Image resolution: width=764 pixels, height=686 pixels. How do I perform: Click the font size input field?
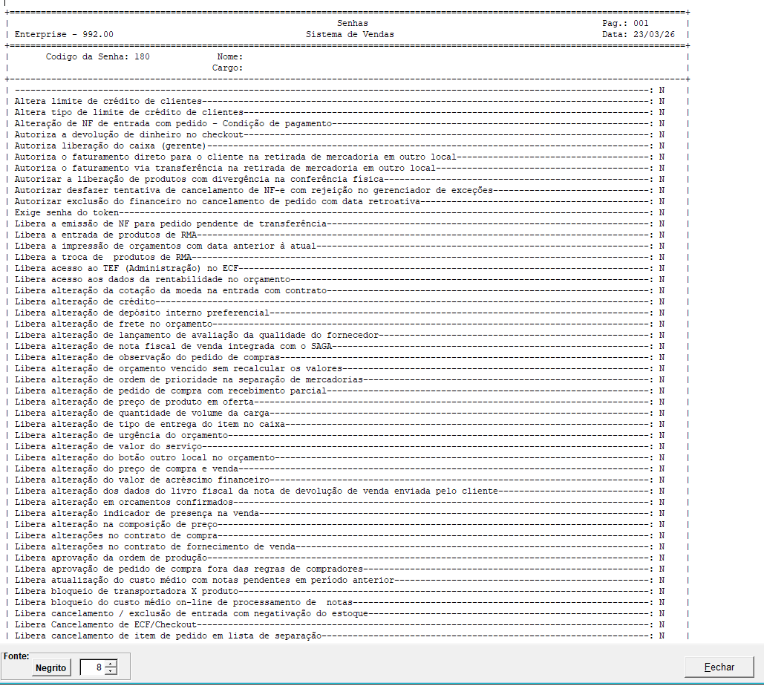93,667
